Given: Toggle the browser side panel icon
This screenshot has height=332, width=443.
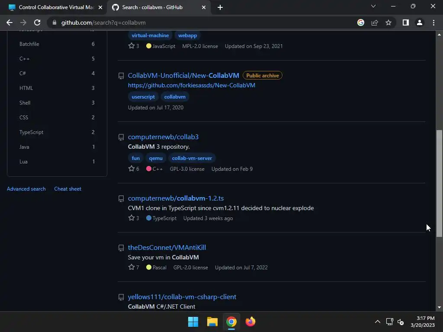Looking at the screenshot, I should click(x=406, y=22).
